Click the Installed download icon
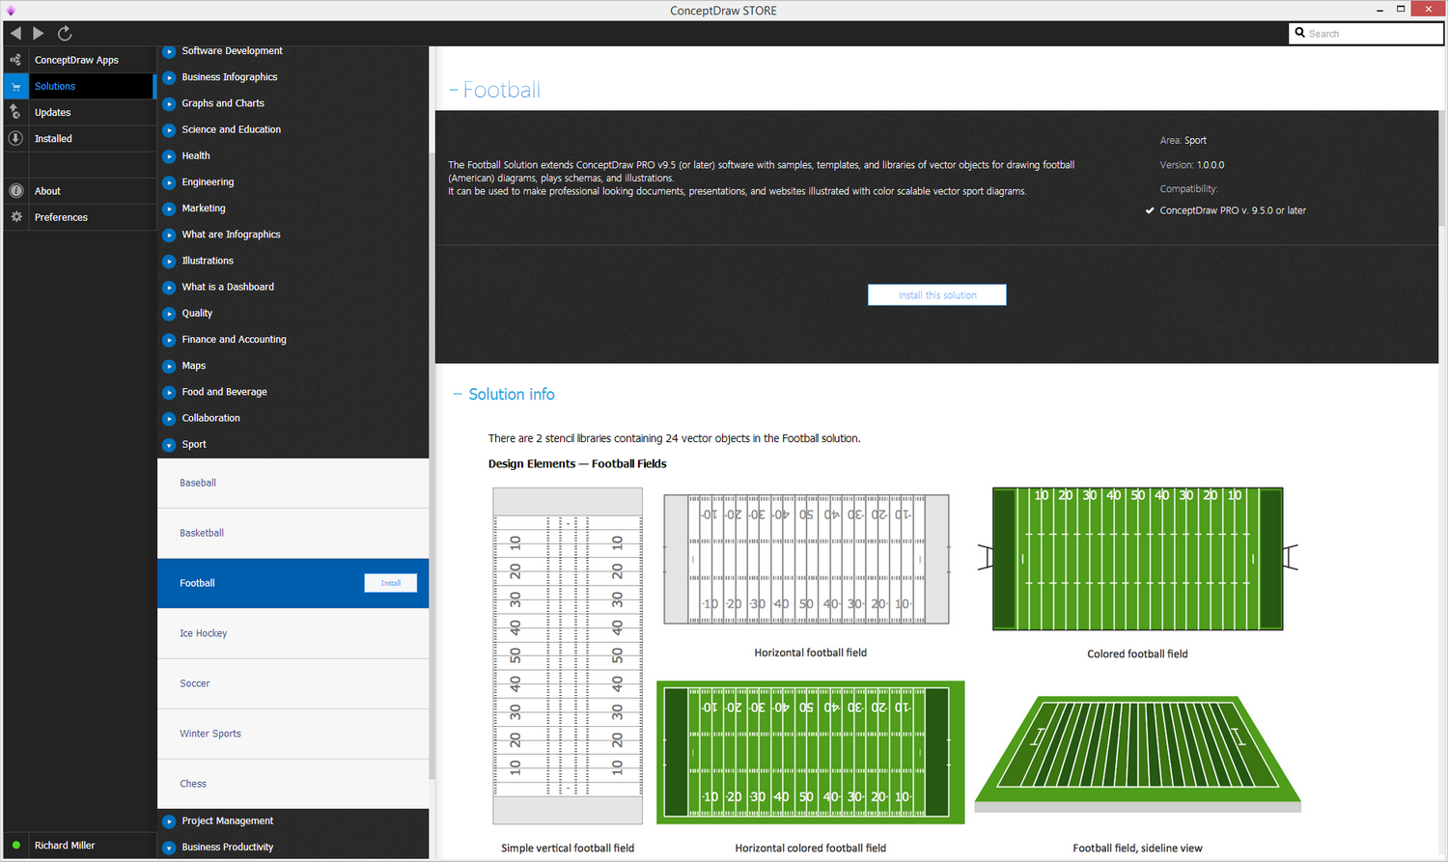 click(x=15, y=138)
